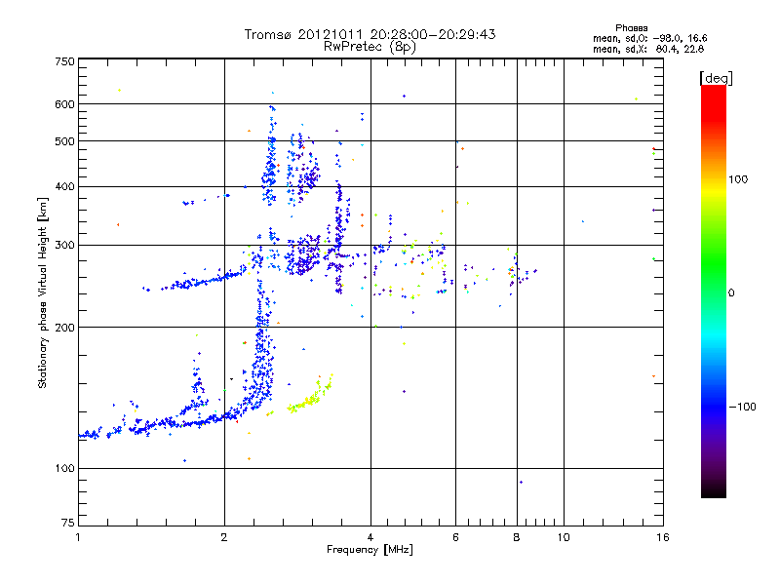Image resolution: width=780 pixels, height=585 pixels.
Task: Click the x-axis tick label '1'
Action: point(78,537)
